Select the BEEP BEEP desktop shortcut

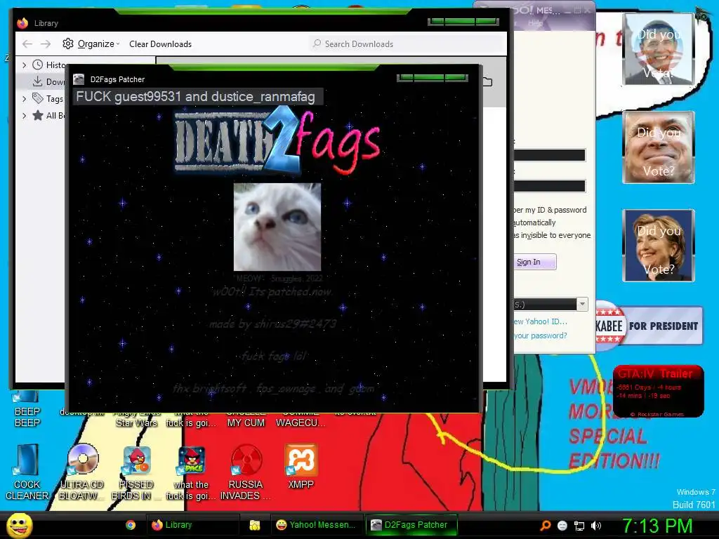(x=27, y=409)
